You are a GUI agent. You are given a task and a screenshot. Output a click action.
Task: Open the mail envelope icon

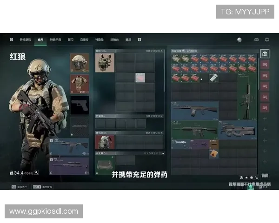tap(256, 39)
